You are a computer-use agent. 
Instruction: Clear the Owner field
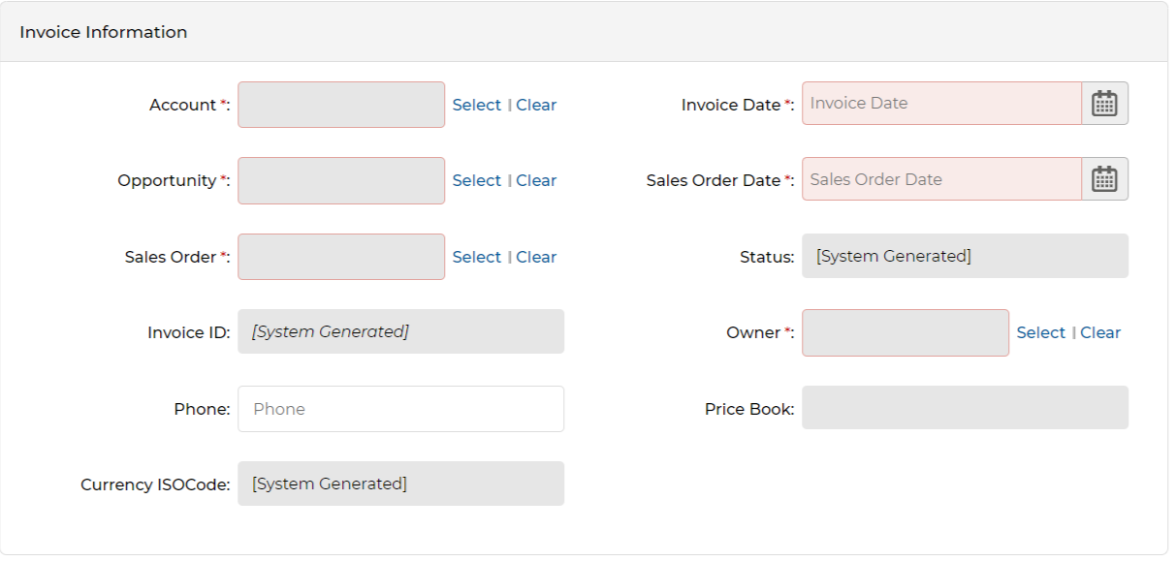click(x=1100, y=332)
